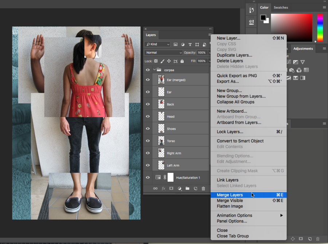The width and height of the screenshot is (328, 244).
Task: Choose Merge Layers from the menu
Action: click(230, 195)
